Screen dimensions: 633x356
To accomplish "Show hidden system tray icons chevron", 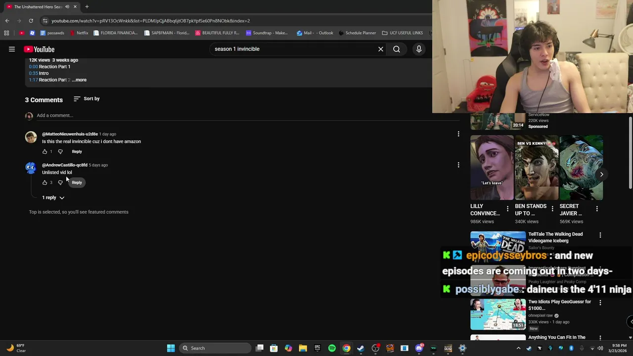I will point(518,348).
